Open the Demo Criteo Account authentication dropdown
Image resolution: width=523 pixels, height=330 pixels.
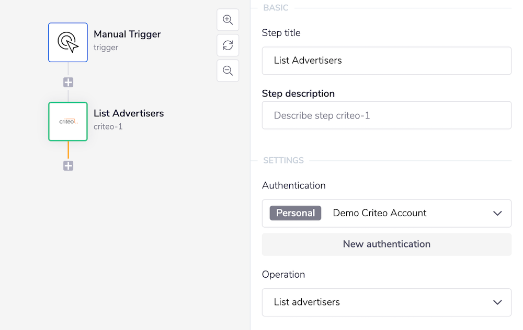(x=497, y=213)
